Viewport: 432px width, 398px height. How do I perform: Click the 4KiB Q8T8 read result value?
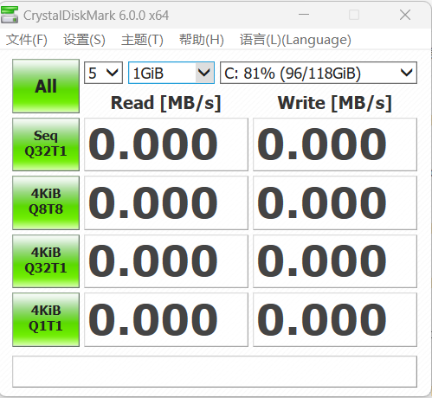(x=166, y=202)
